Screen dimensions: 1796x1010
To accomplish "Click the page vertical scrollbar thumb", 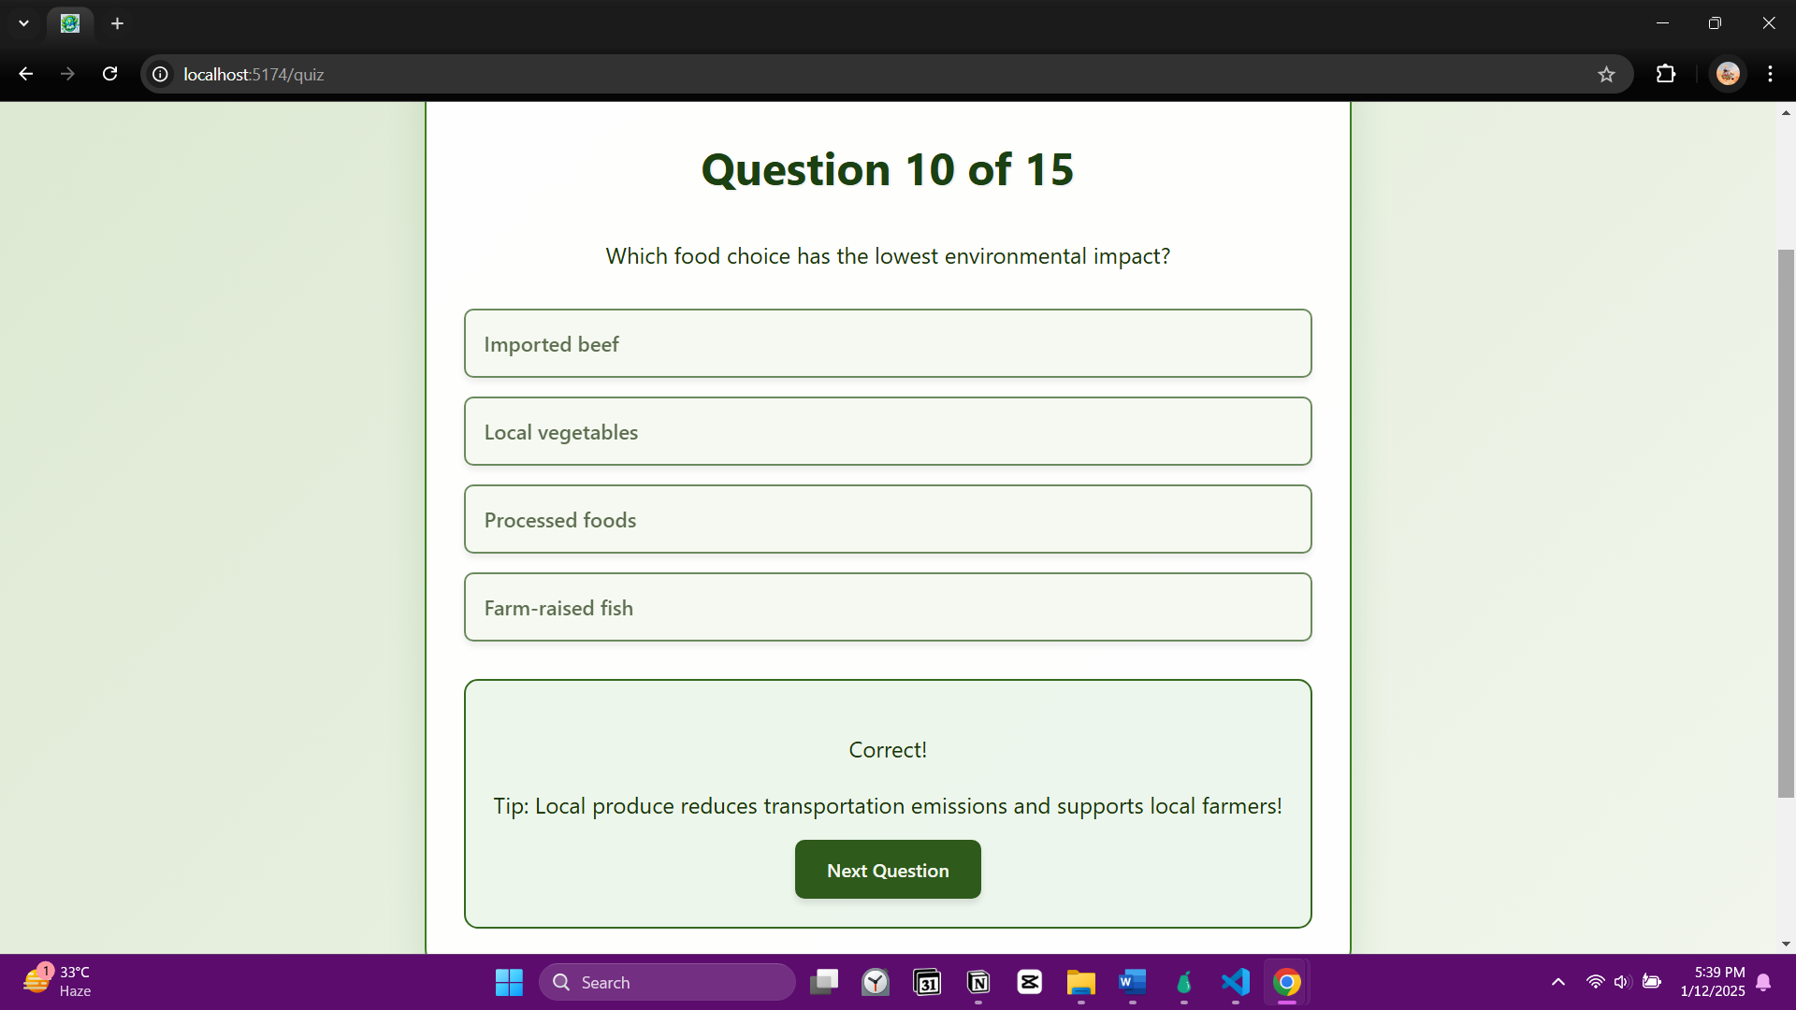I will [1786, 524].
